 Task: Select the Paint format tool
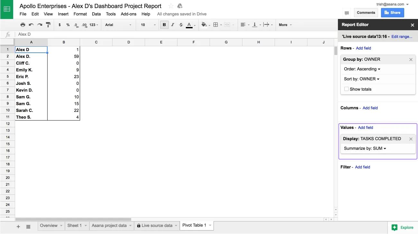click(48, 25)
